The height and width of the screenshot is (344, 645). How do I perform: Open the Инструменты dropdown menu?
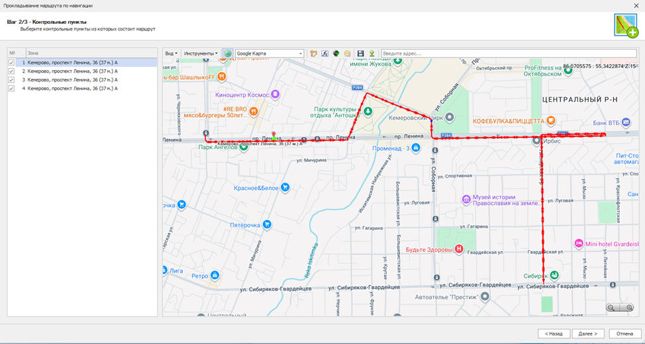coord(201,54)
